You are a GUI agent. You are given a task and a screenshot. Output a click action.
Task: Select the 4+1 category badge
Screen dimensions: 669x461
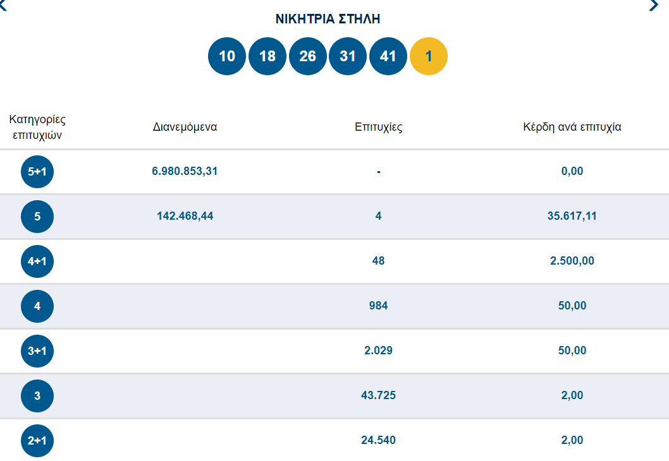click(x=37, y=261)
